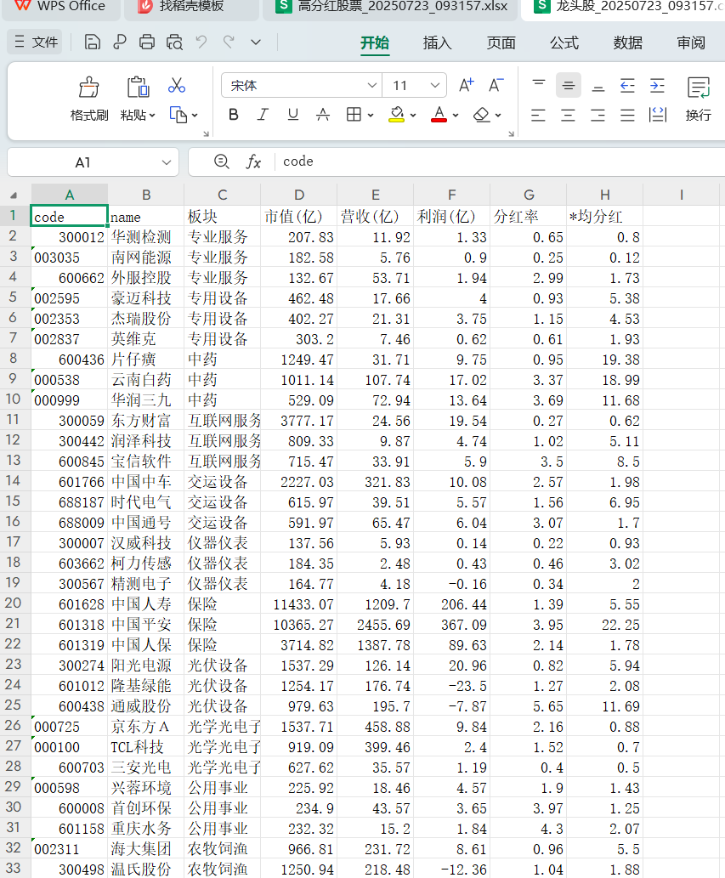Apply the red font color

pos(439,115)
